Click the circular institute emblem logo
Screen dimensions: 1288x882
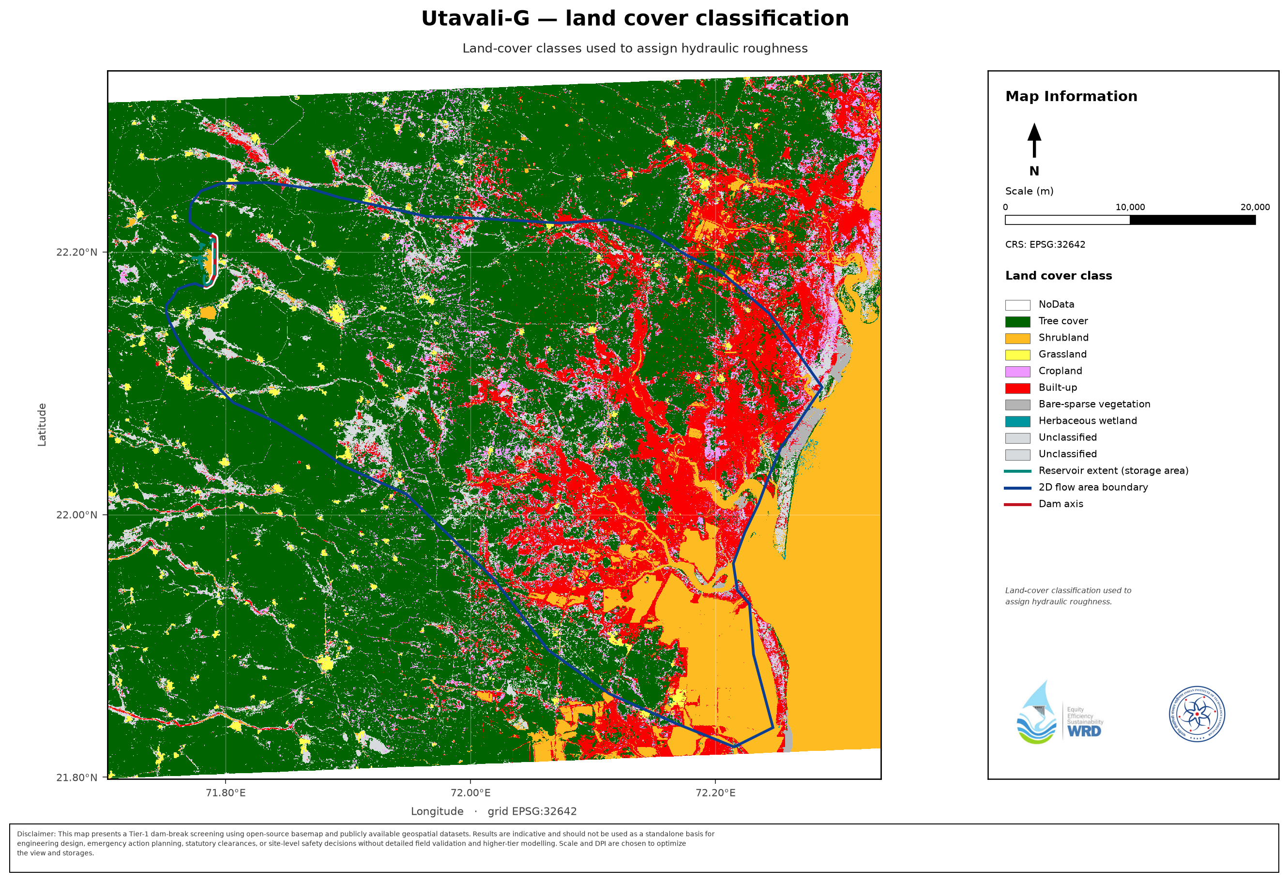[x=1197, y=714]
